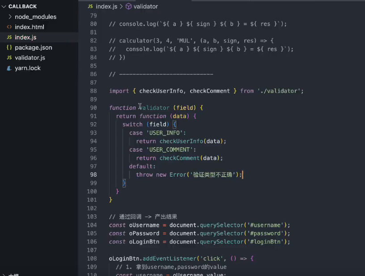Viewport: 365px width, 276px height.
Task: Click the 'click' event string
Action: pyautogui.click(x=212, y=259)
